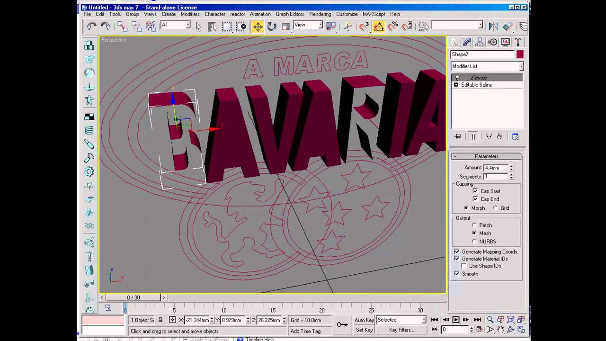606x341 pixels.
Task: Open the MAXScript menu
Action: 374,14
